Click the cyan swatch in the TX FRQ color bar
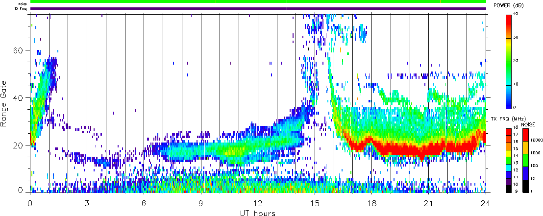Viewport: 543px width, 216px height. click(x=508, y=168)
